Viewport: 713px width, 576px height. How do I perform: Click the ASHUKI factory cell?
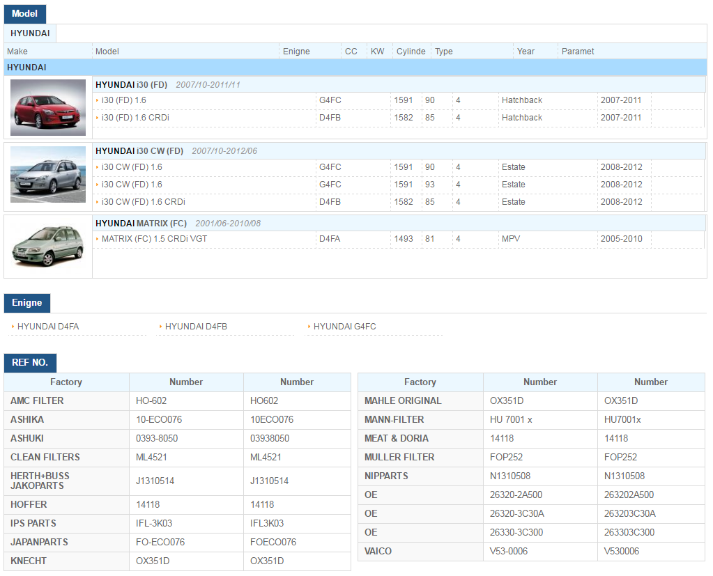point(67,439)
